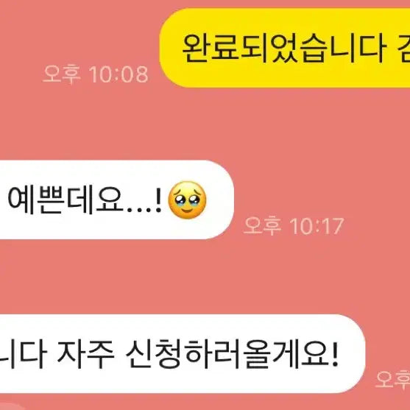This screenshot has height=410, width=410.
Task: Click the empty pink chat background between messages
Action: pos(205,123)
